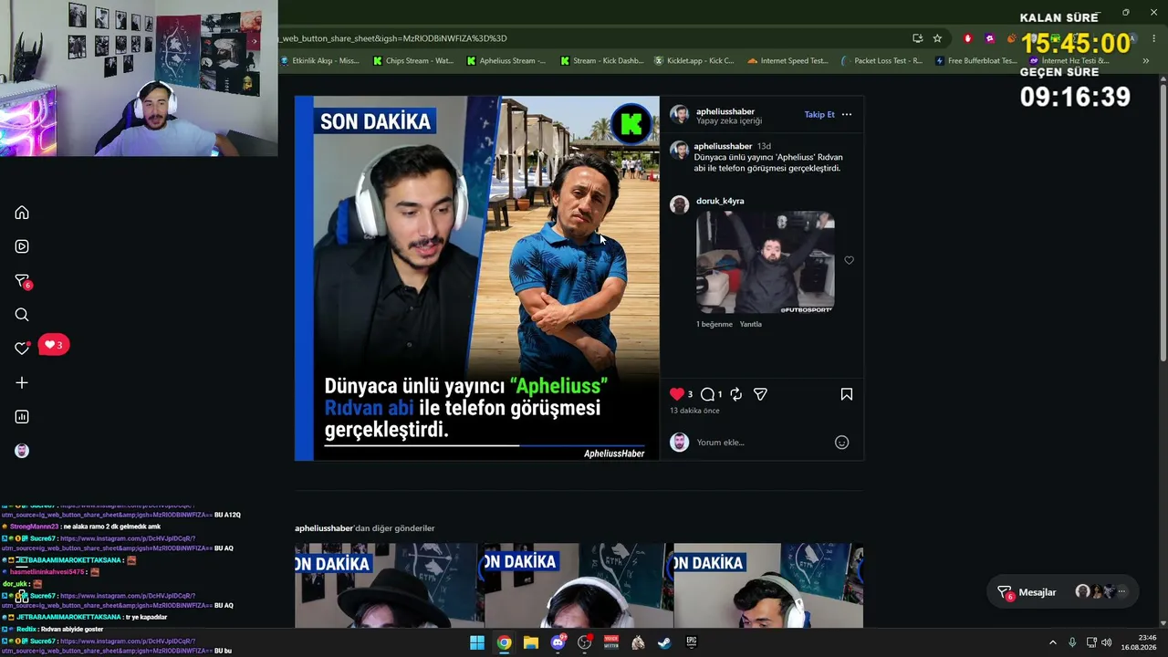This screenshot has width=1168, height=657.
Task: Open 'Etkinlik Akışı' bookmark
Action: 319,61
